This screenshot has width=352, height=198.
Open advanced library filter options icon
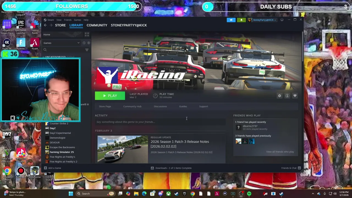point(87,50)
